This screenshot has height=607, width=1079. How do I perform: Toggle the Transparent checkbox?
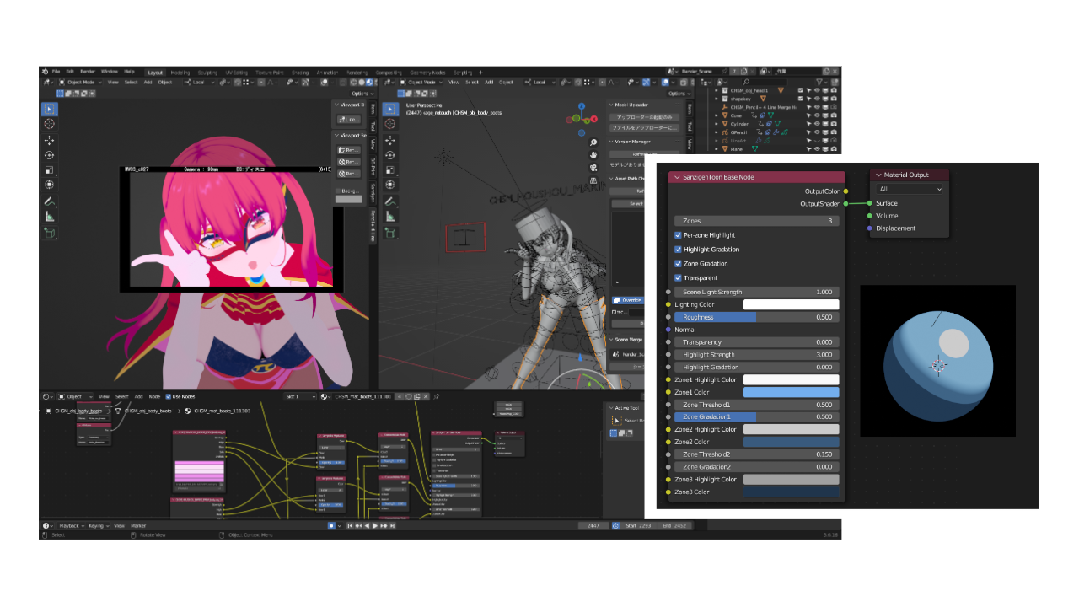coord(679,277)
